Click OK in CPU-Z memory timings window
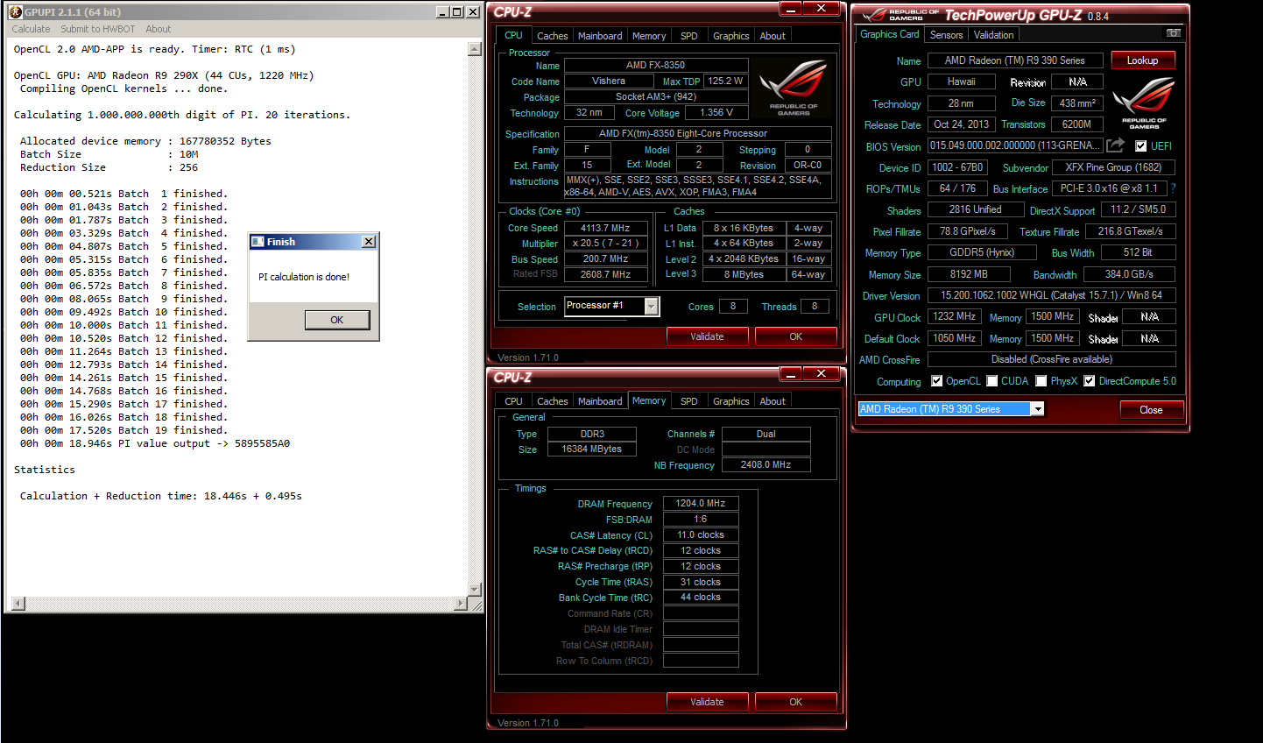 tap(795, 702)
